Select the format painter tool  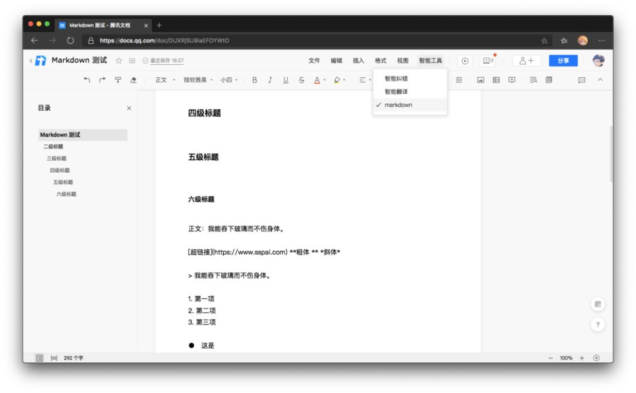coord(118,80)
